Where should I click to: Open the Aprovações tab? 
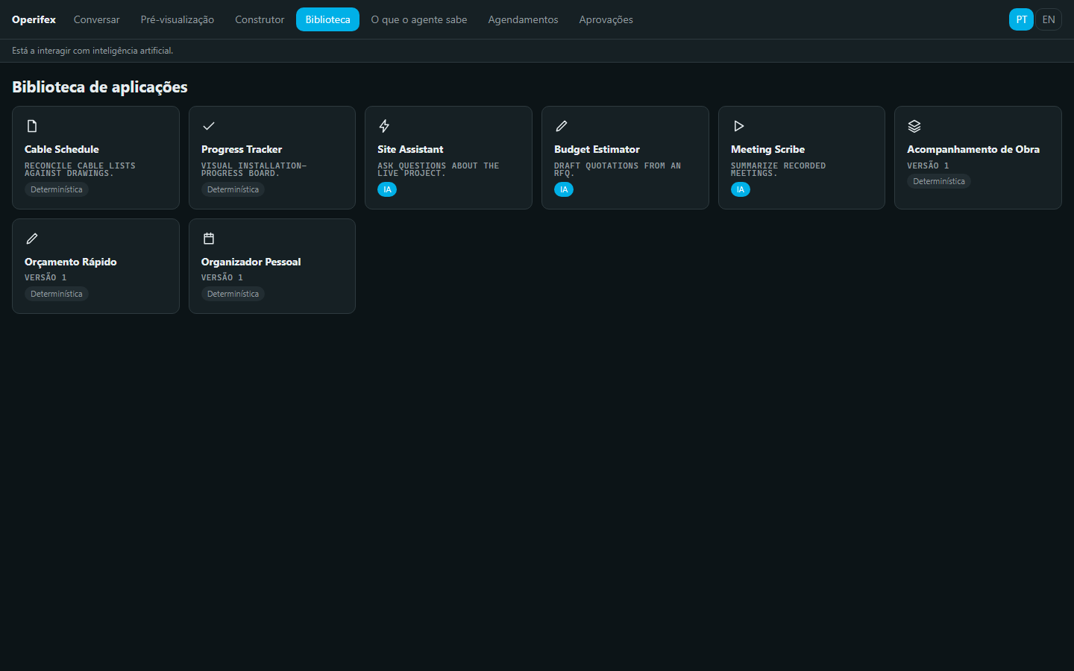point(606,19)
